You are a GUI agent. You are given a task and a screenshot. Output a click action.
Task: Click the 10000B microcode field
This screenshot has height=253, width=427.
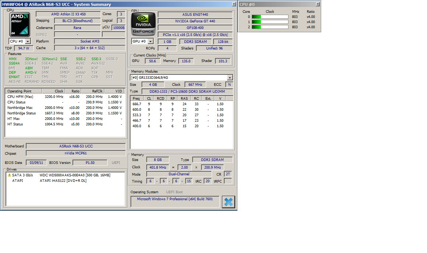(x=118, y=28)
